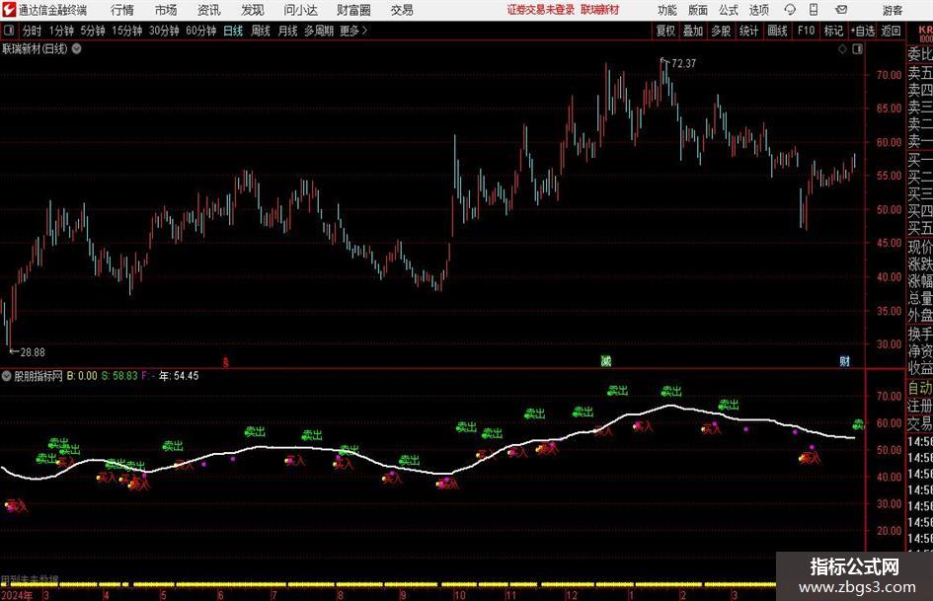This screenshot has height=601, width=933.
Task: Click the 统计 statistics toolbar button
Action: point(748,31)
